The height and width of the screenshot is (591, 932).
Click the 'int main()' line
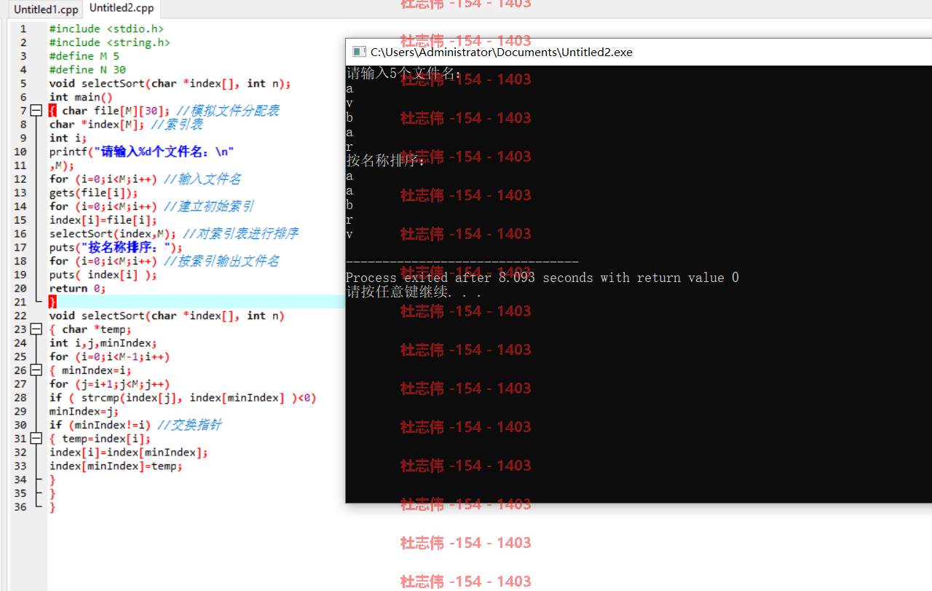pos(81,97)
